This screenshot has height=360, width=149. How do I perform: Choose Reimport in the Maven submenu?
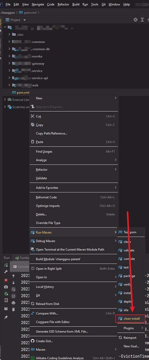click(130, 338)
